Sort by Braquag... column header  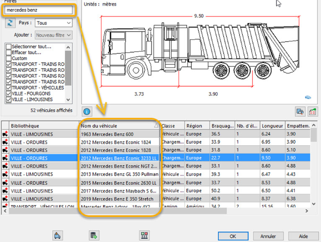tap(222, 126)
